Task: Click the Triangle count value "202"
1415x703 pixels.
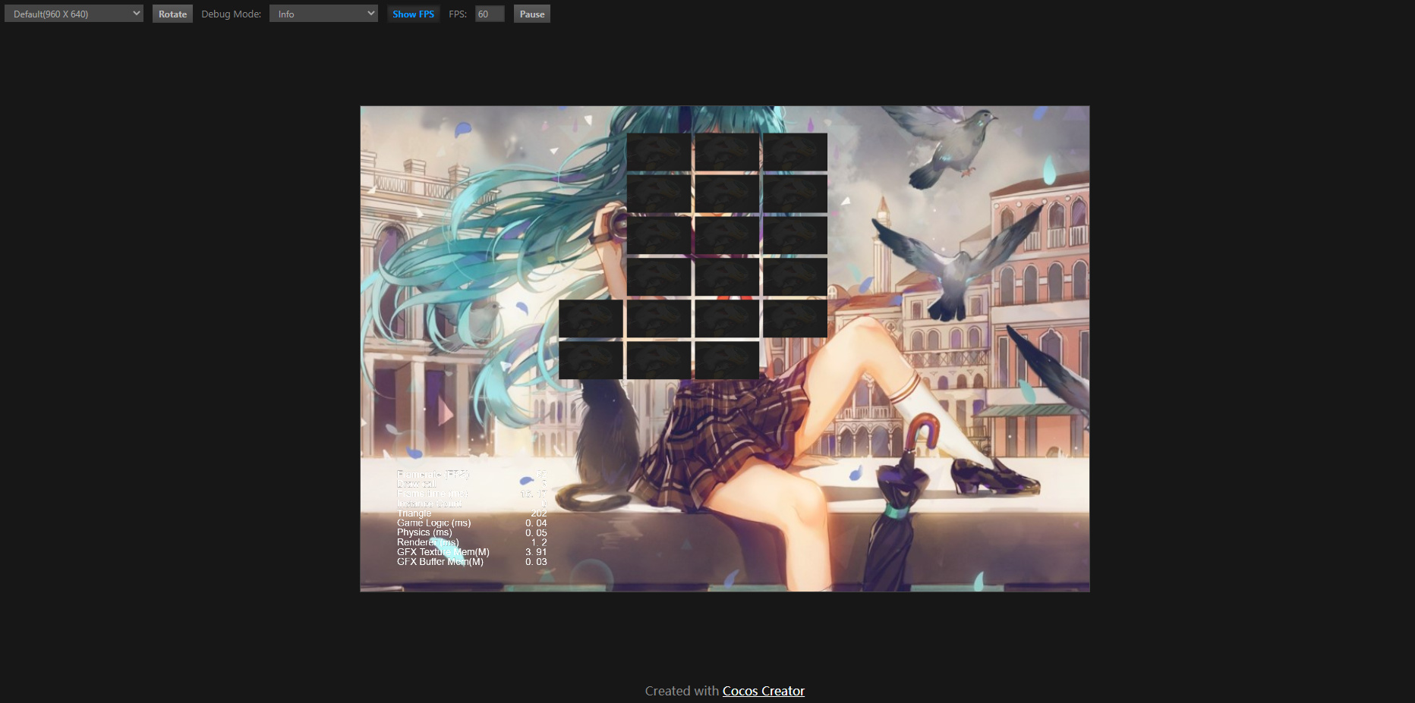Action: coord(539,513)
